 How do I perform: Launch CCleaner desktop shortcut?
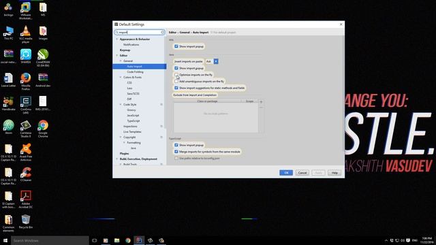(x=26, y=174)
